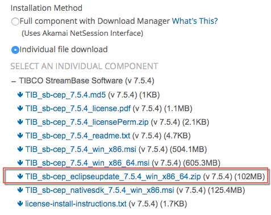The height and width of the screenshot is (215, 271).
Task: Click download arrow beside the license.pdf file
Action: pos(20,108)
